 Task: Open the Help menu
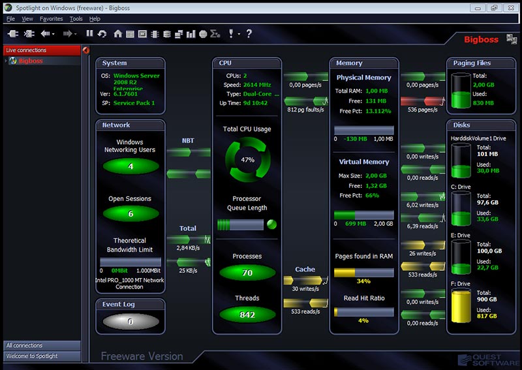coord(95,19)
